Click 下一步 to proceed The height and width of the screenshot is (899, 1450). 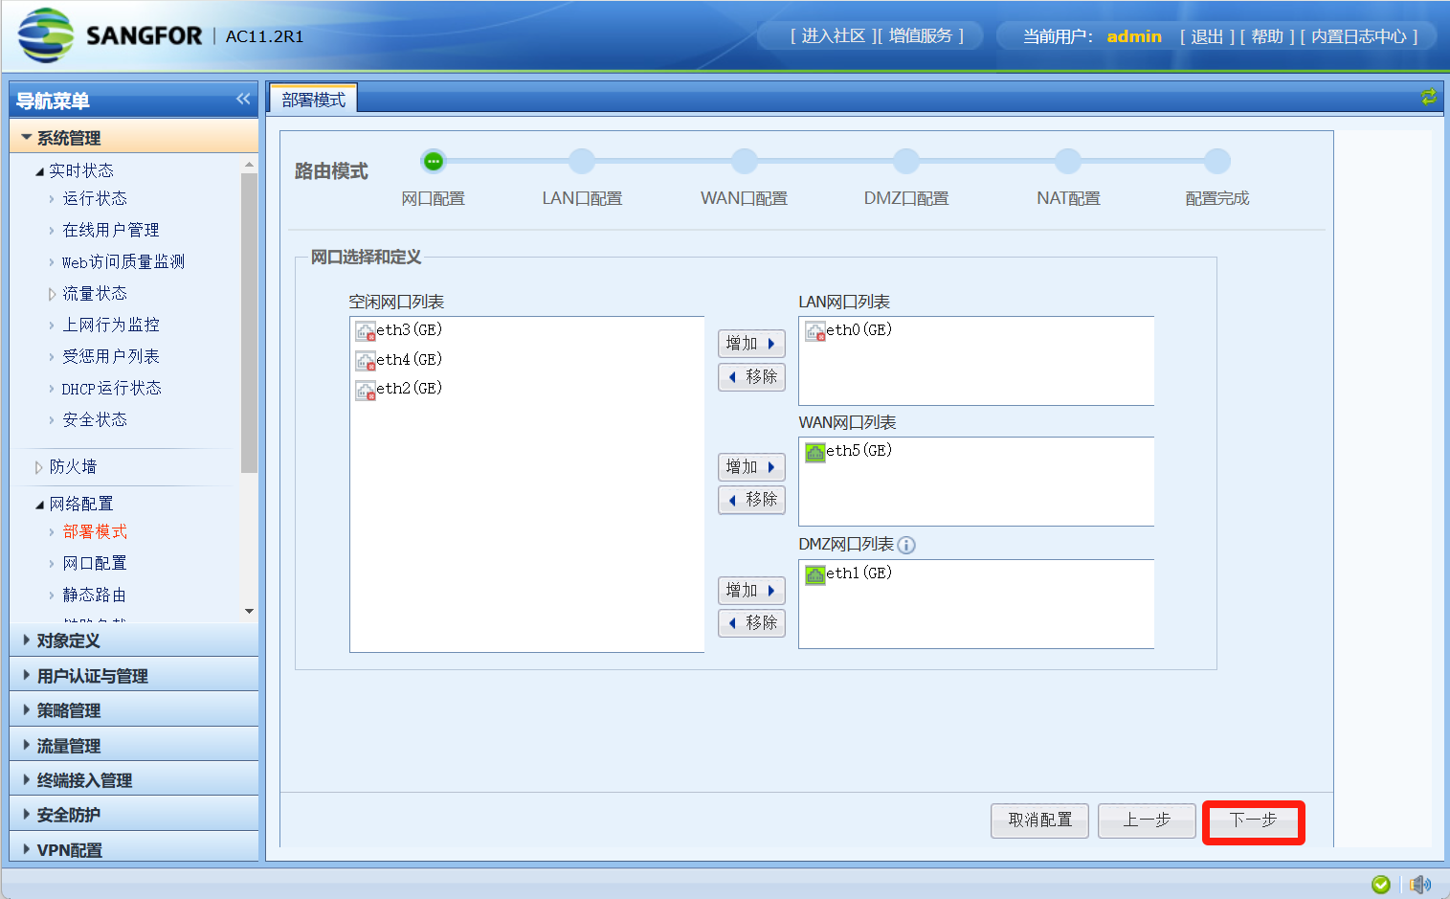click(1253, 820)
